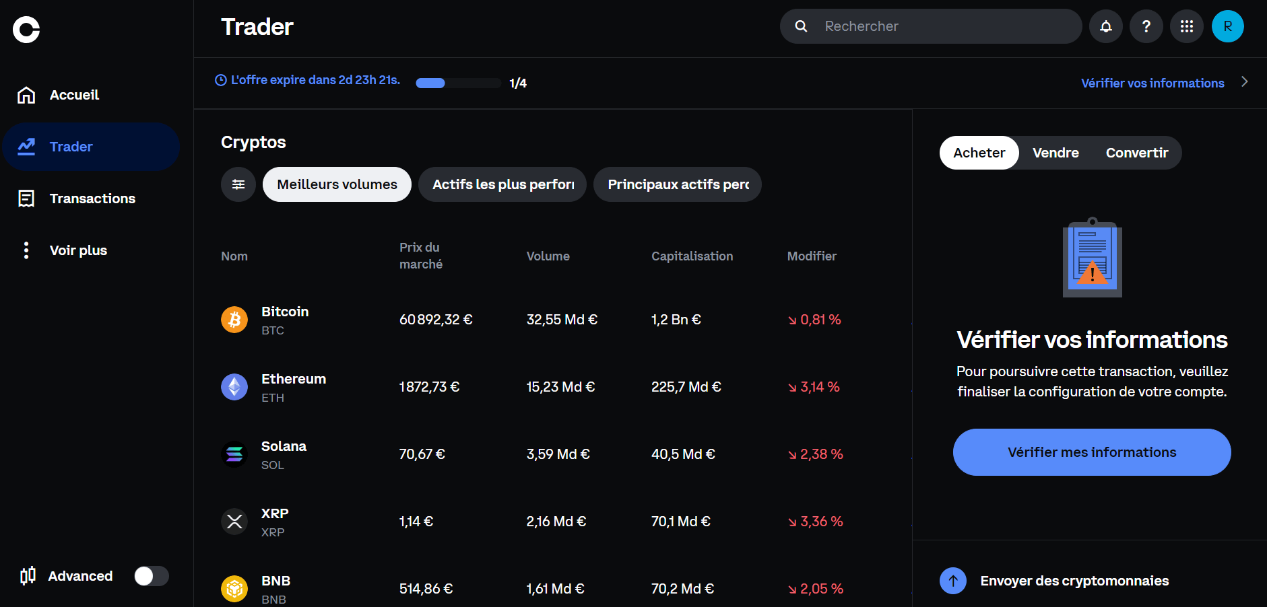Select the Actifs les plus performants filter chip

[x=502, y=184]
